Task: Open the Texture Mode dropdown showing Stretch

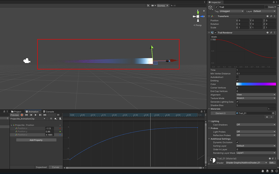Action: click(x=256, y=98)
